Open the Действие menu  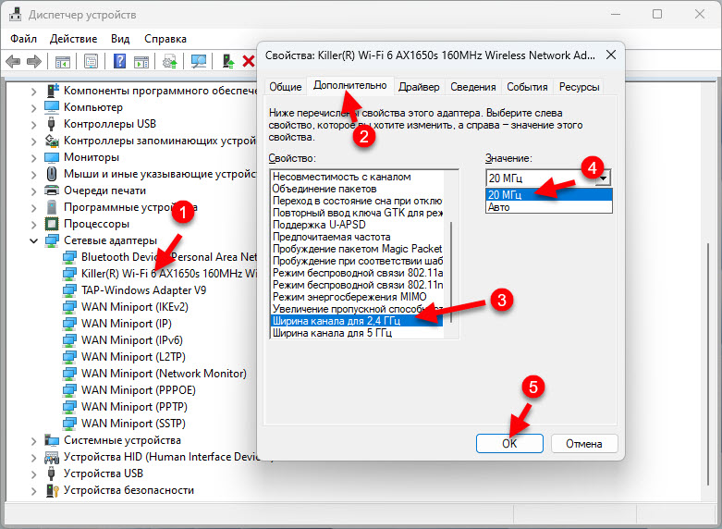click(x=73, y=40)
